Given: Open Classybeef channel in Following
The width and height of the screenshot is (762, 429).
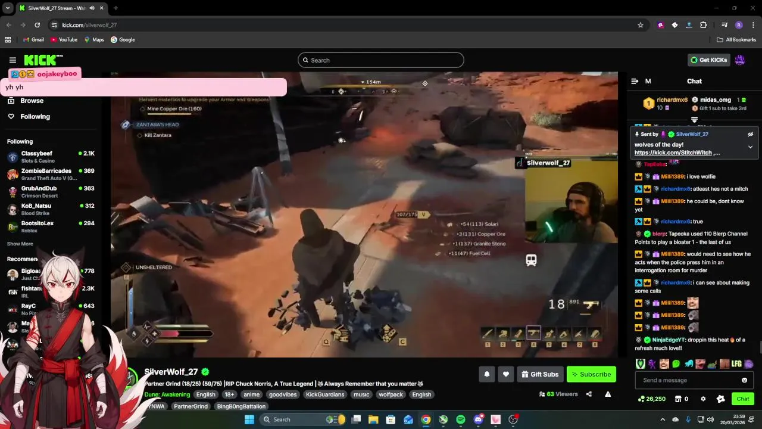Looking at the screenshot, I should (51, 157).
